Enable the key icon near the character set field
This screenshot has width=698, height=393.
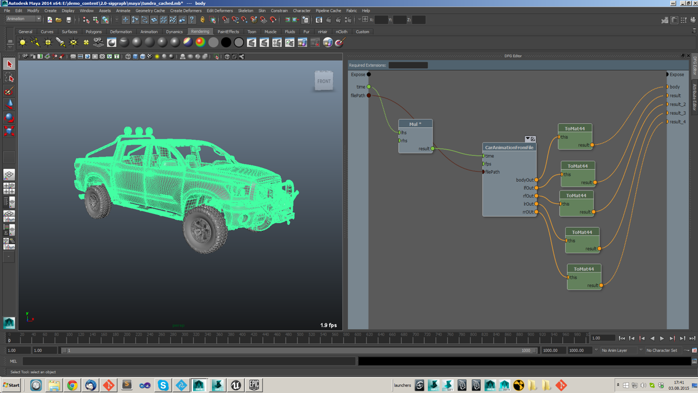[x=687, y=350]
